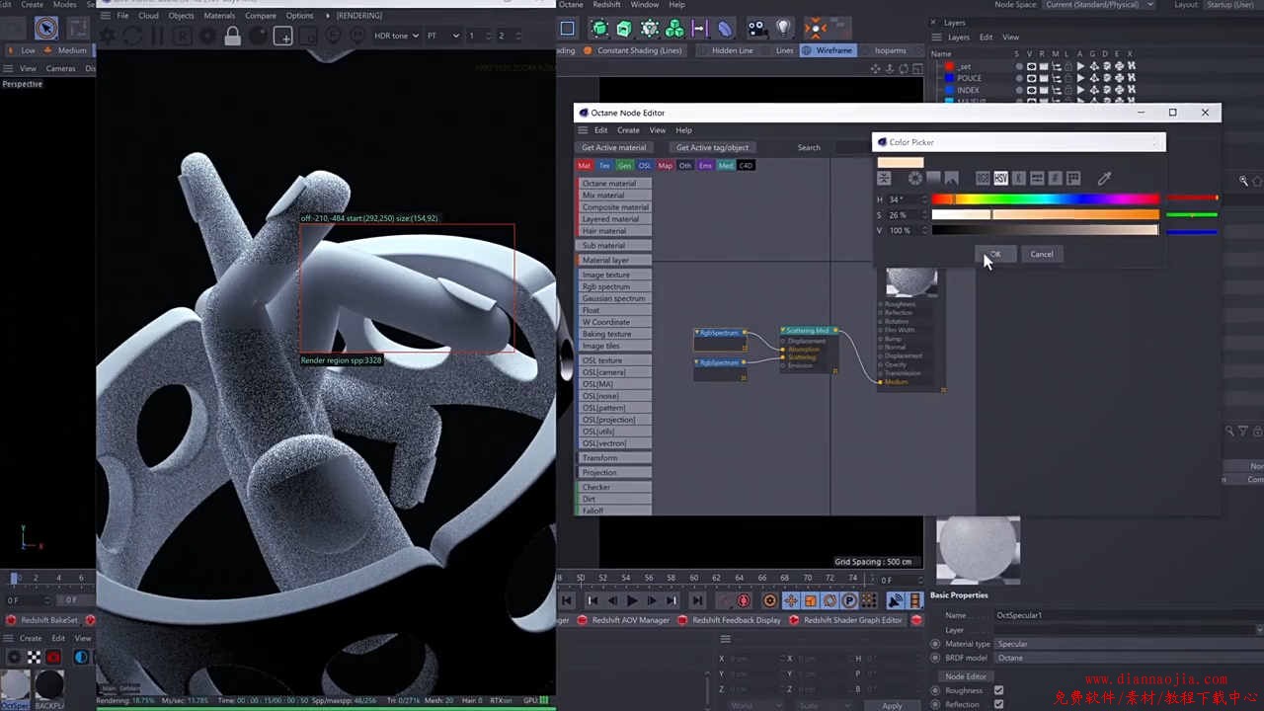Click the Get Active material button

[613, 147]
